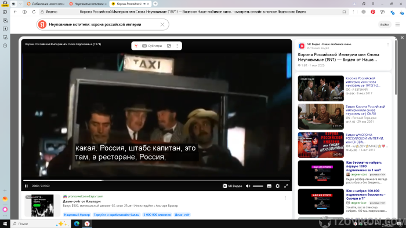Bookmark this page in address bar
This screenshot has width=406, height=228.
[x=344, y=12]
